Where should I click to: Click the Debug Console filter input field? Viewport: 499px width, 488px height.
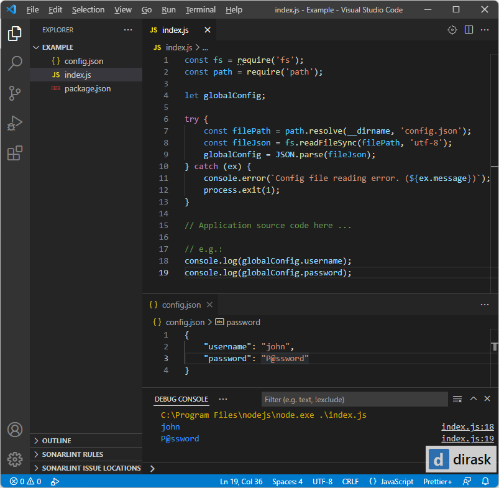pos(354,398)
